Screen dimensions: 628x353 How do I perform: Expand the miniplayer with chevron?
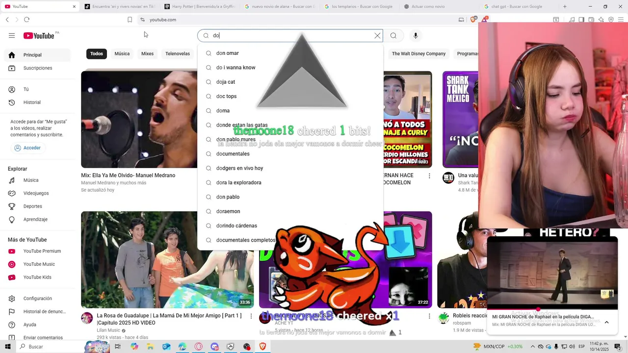[x=606, y=322]
